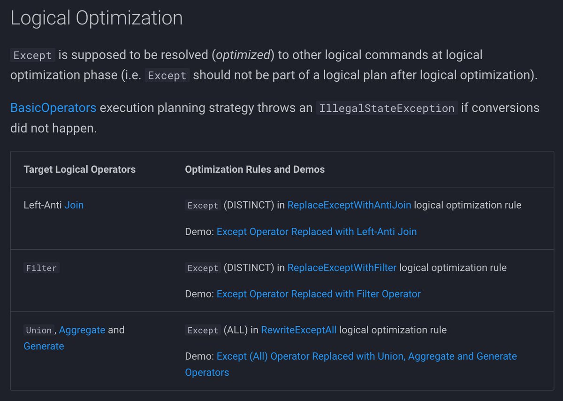Image resolution: width=563 pixels, height=401 pixels.
Task: Select the Filter code label in the table
Action: pos(42,268)
